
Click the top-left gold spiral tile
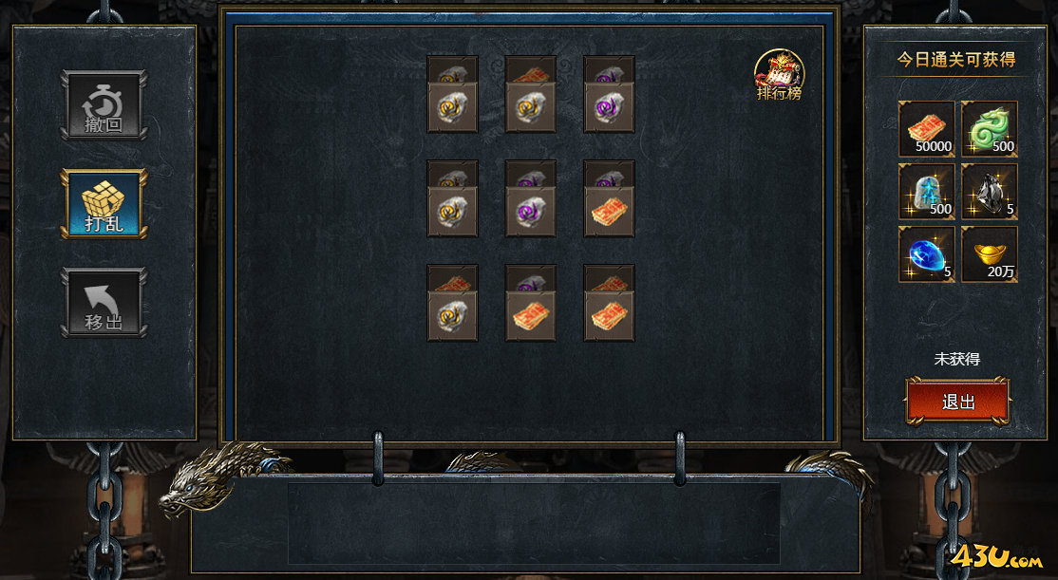(452, 107)
